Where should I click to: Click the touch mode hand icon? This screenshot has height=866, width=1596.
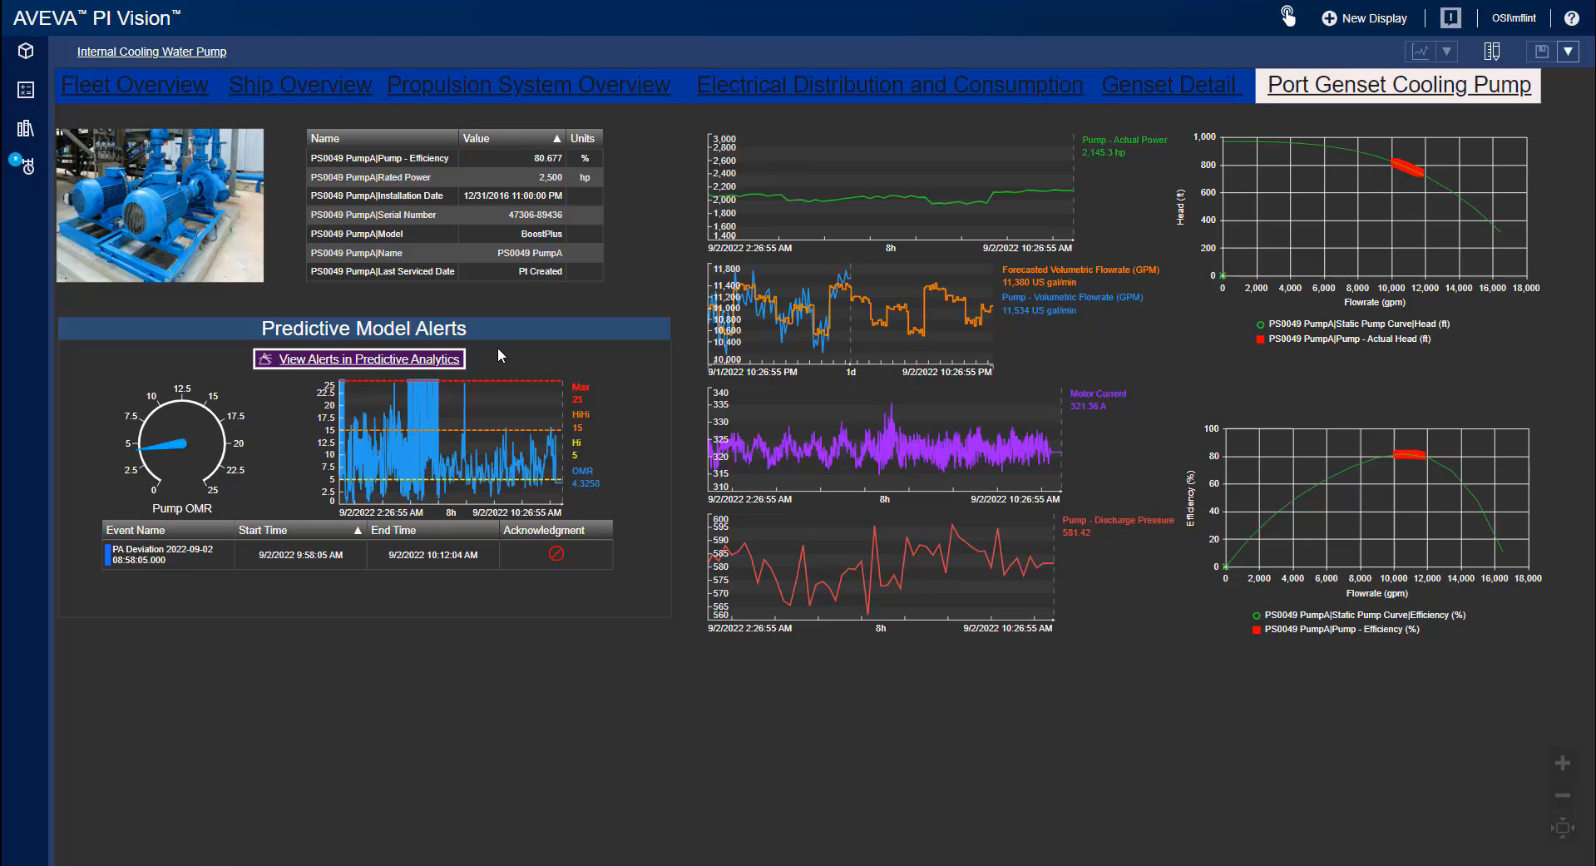1287,17
